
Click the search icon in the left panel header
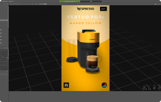point(5,48)
